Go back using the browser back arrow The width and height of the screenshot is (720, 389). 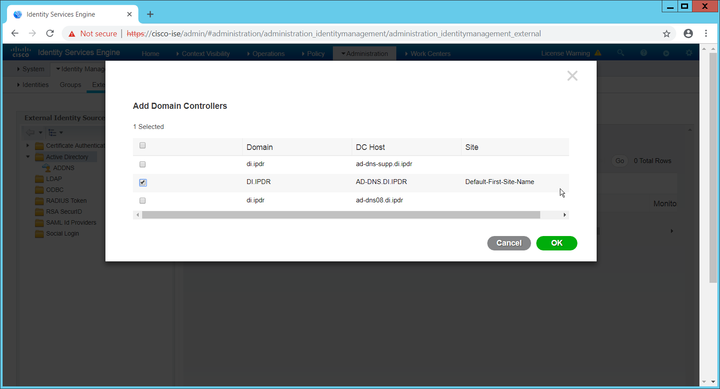tap(15, 34)
